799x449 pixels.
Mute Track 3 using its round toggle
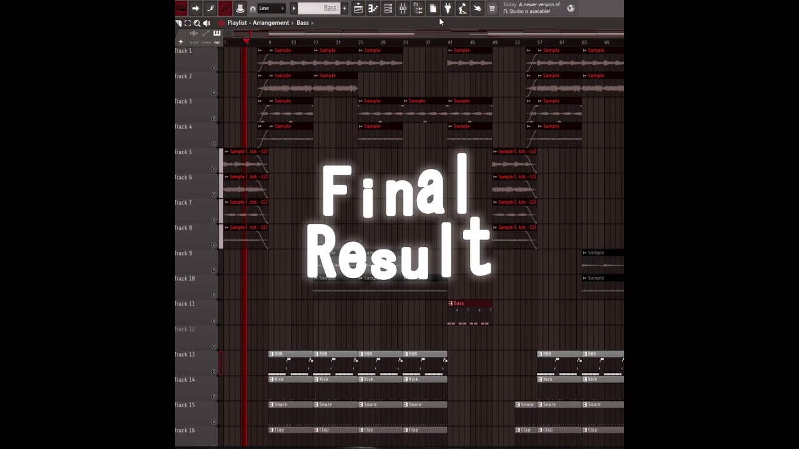(213, 118)
